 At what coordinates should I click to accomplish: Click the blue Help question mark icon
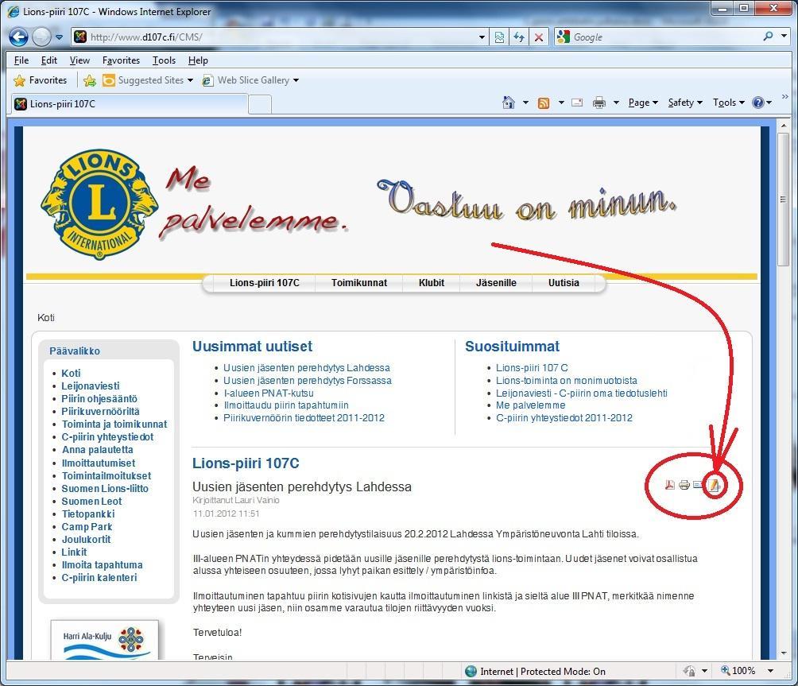[758, 103]
